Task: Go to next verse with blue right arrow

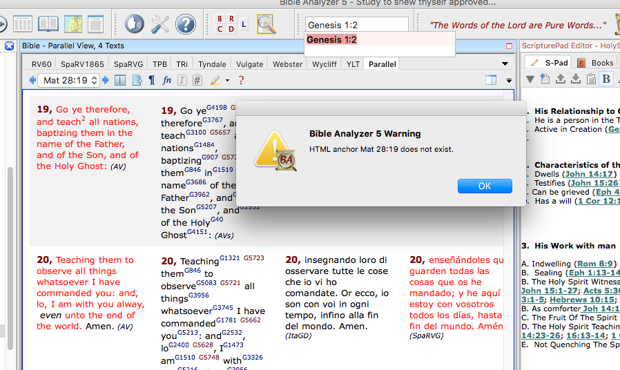Action: coord(105,80)
